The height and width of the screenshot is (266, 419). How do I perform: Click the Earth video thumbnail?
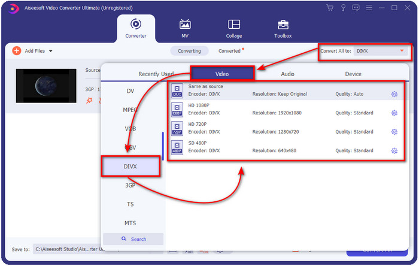(46, 86)
